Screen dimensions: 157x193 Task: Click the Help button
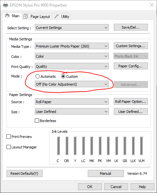tap(142, 187)
